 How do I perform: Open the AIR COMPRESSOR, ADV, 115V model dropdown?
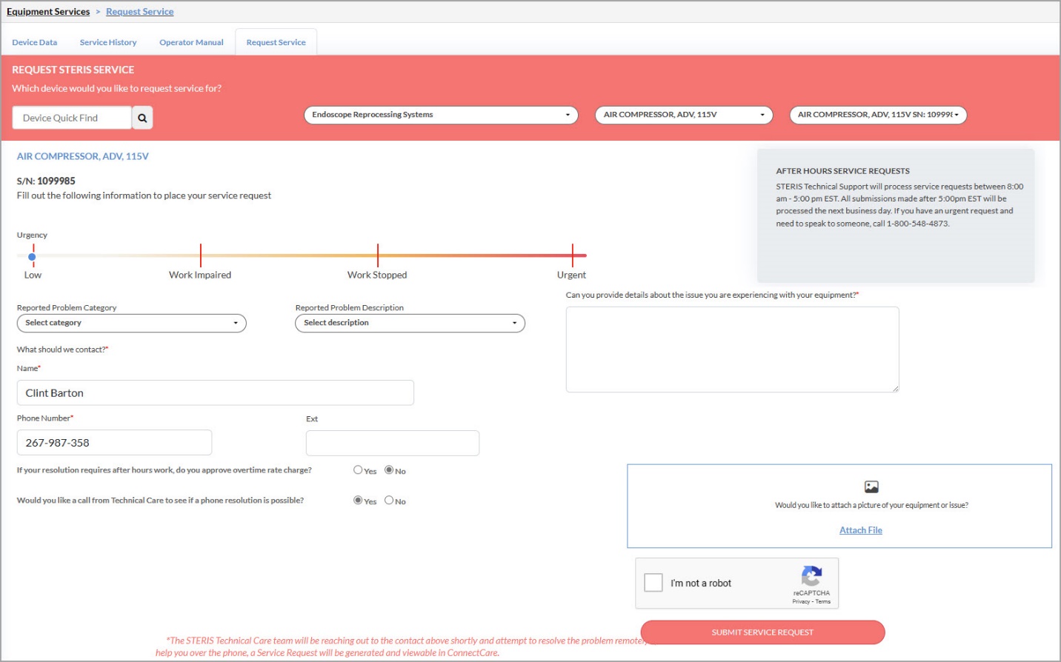click(x=684, y=115)
